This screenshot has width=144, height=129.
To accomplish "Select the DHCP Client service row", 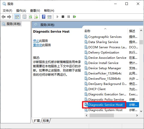I will pos(111,89).
